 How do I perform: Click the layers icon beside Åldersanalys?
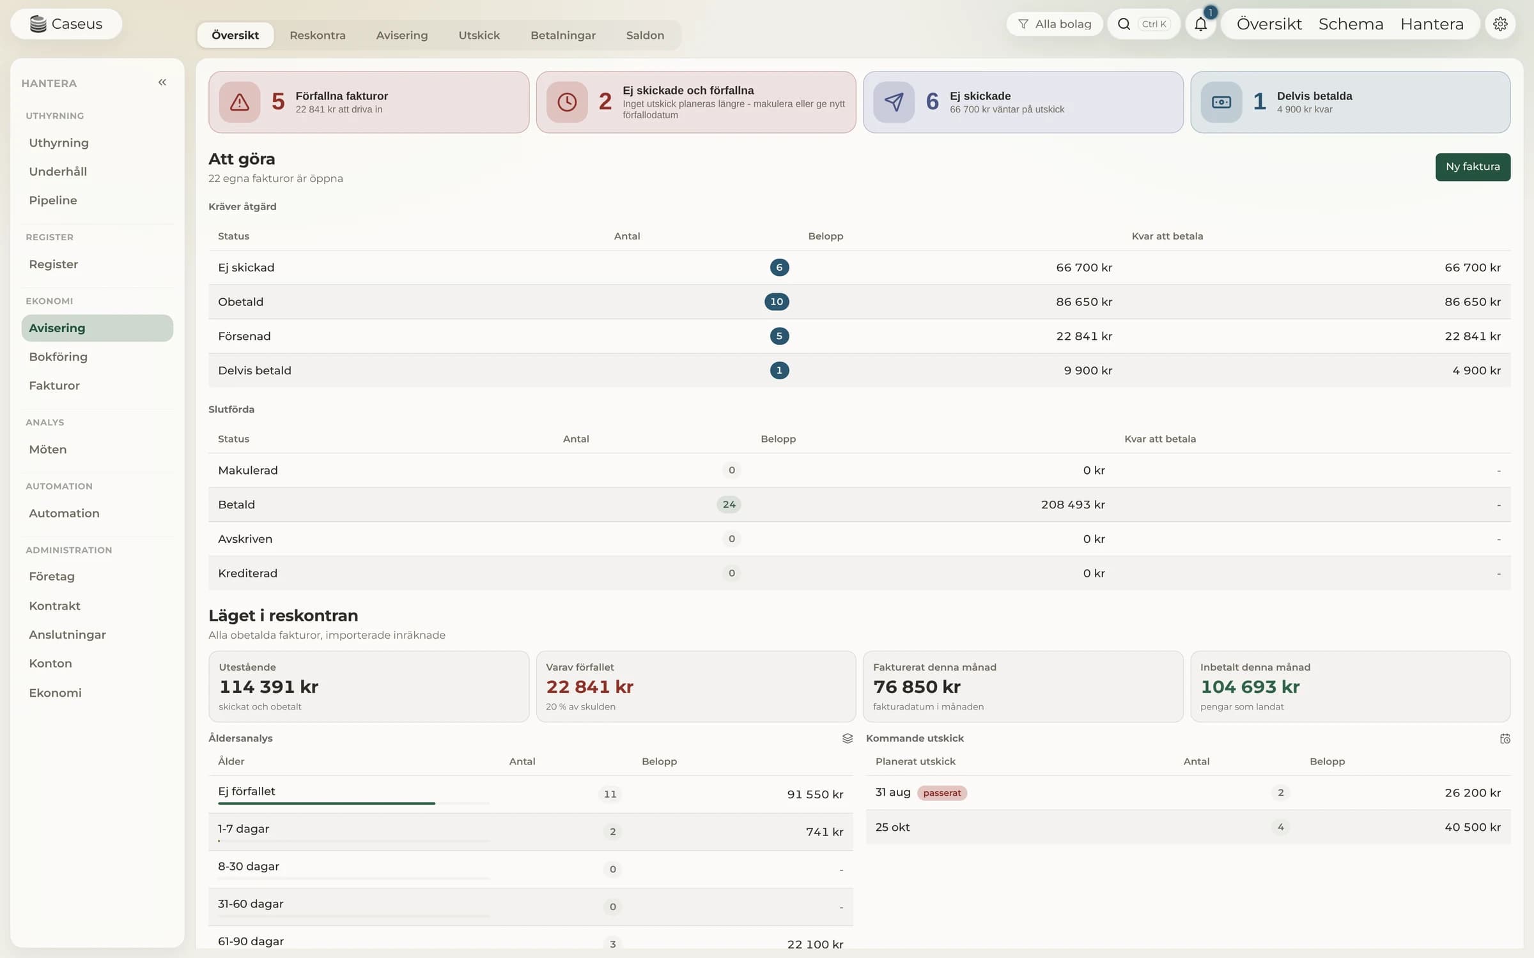point(848,738)
